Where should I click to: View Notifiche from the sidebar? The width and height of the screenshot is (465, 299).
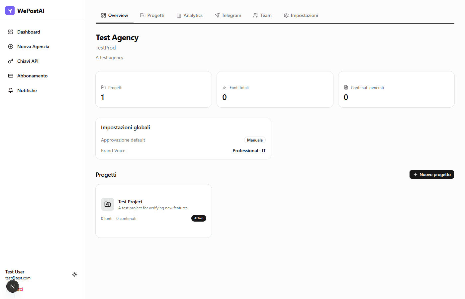point(27,90)
